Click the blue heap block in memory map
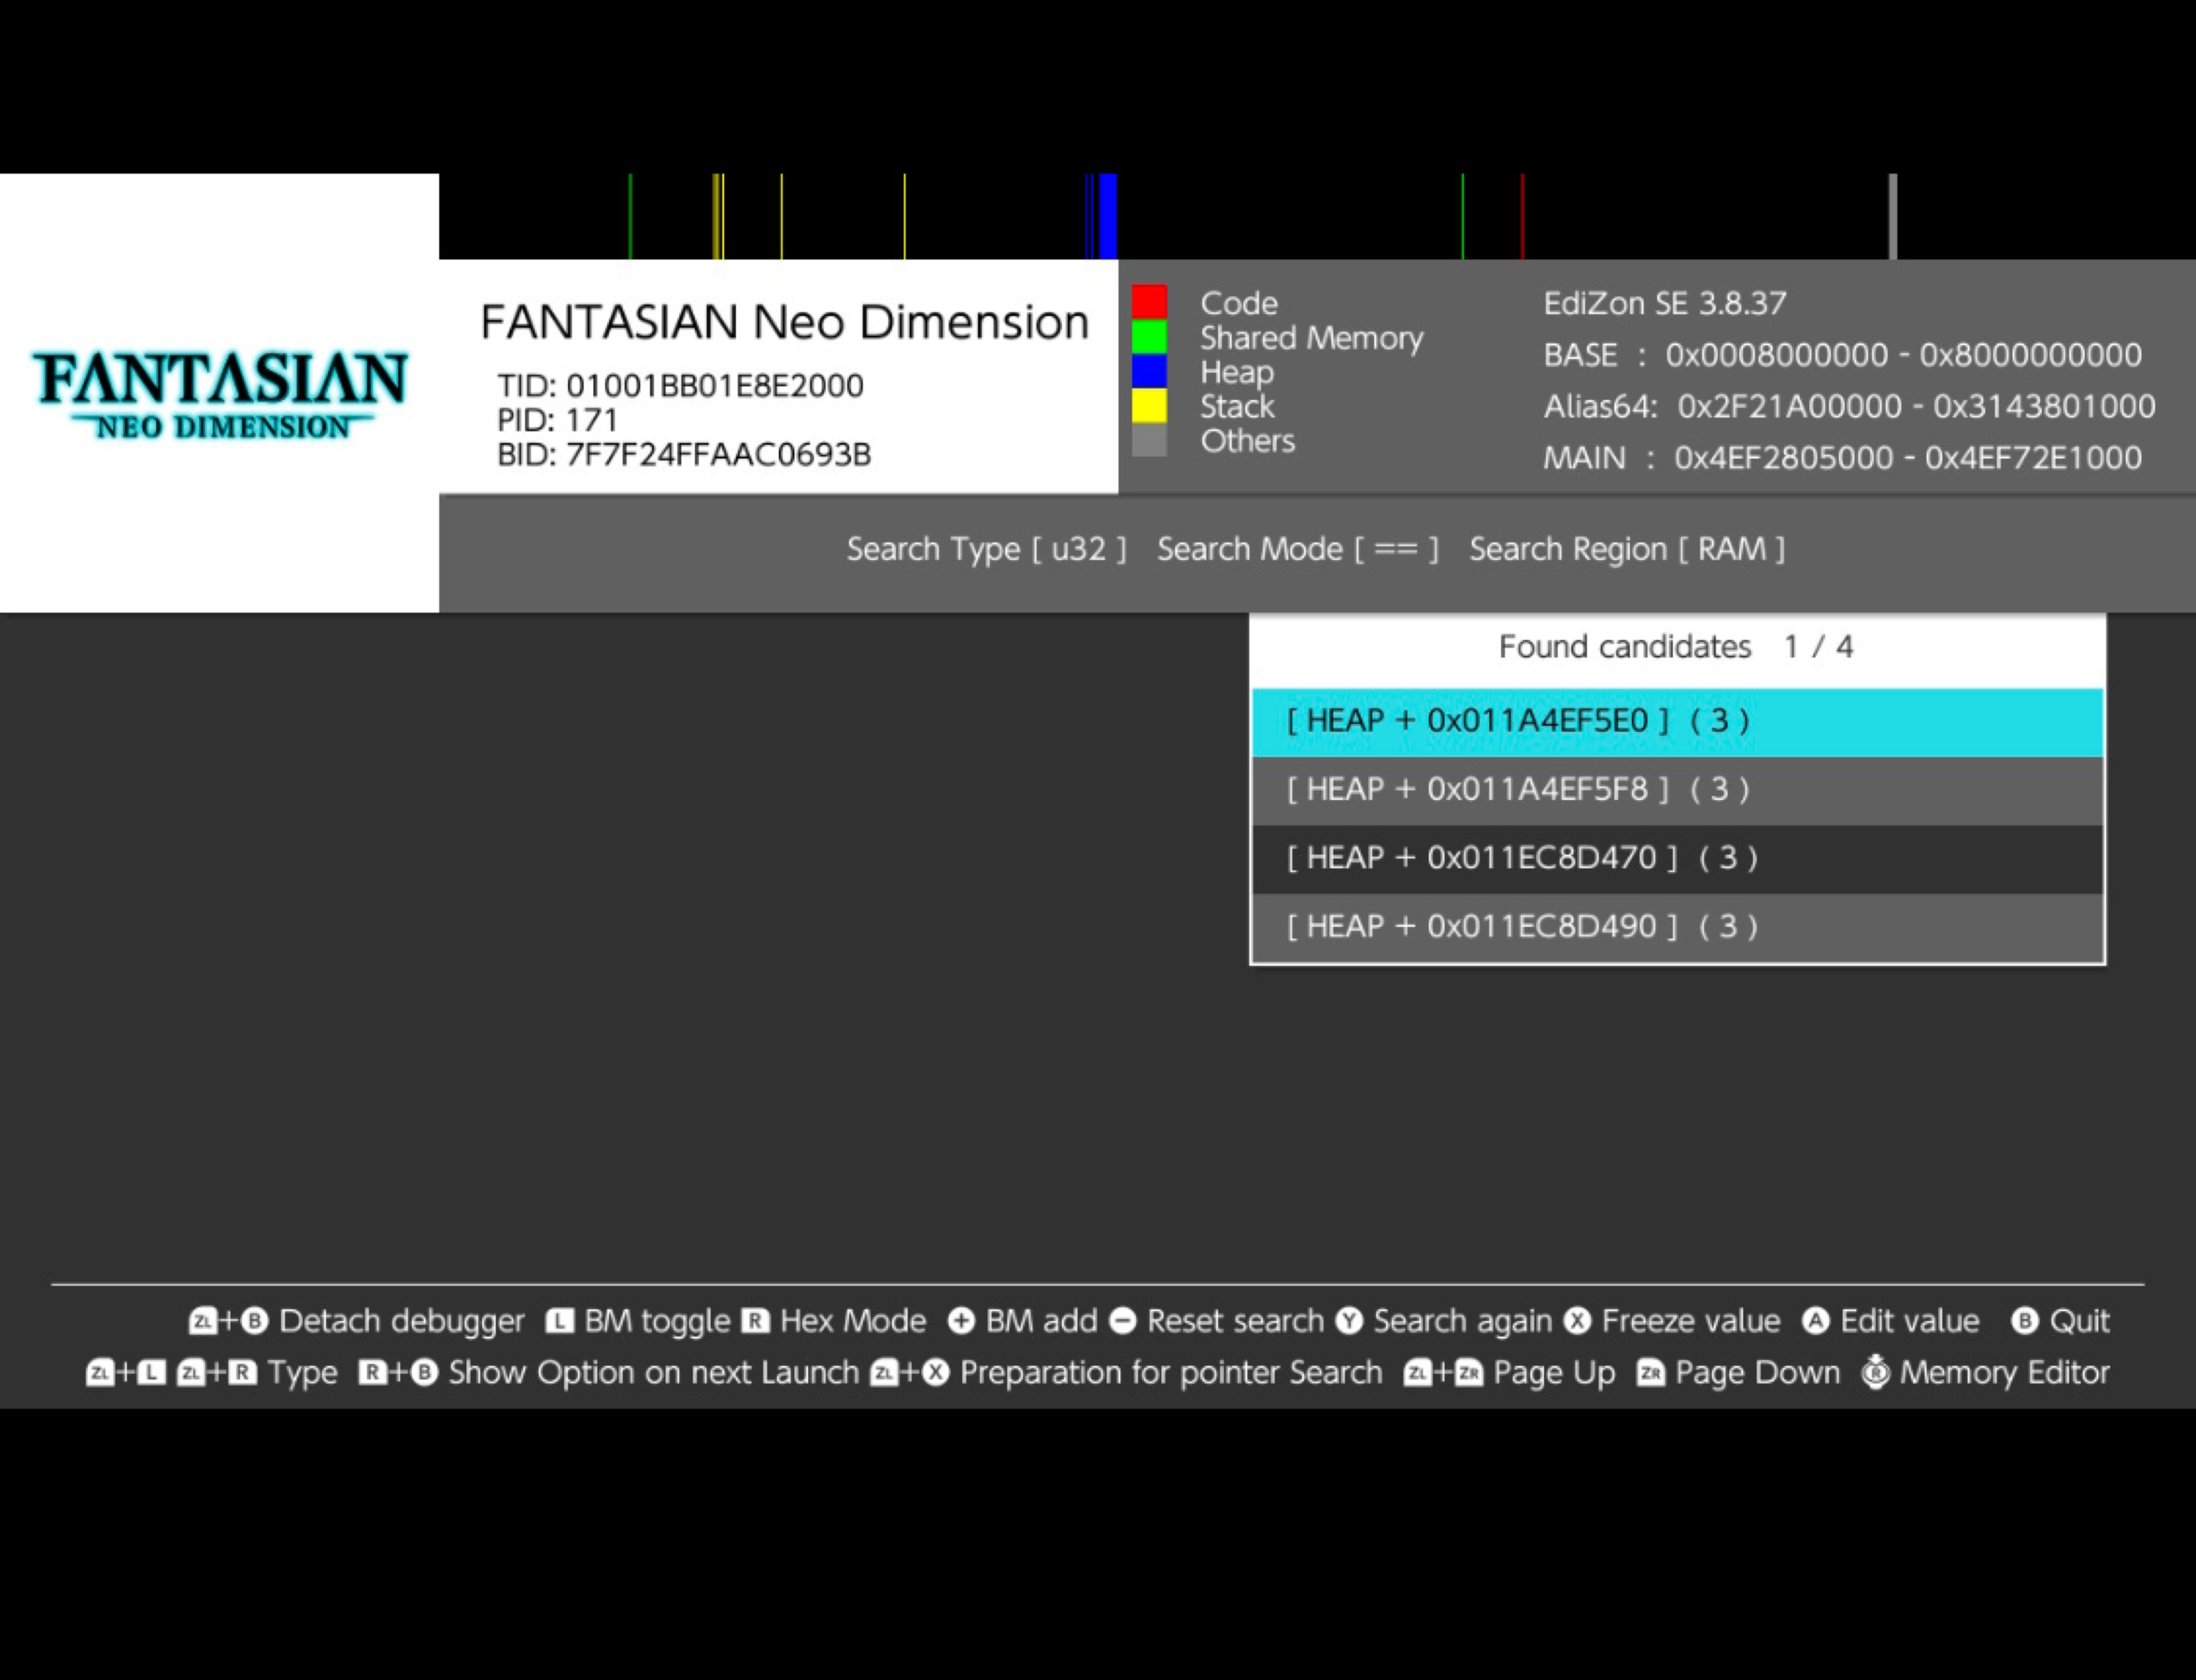 [x=1109, y=217]
